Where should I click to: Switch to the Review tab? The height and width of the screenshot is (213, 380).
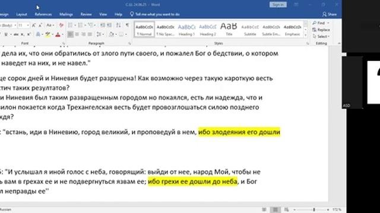point(86,14)
